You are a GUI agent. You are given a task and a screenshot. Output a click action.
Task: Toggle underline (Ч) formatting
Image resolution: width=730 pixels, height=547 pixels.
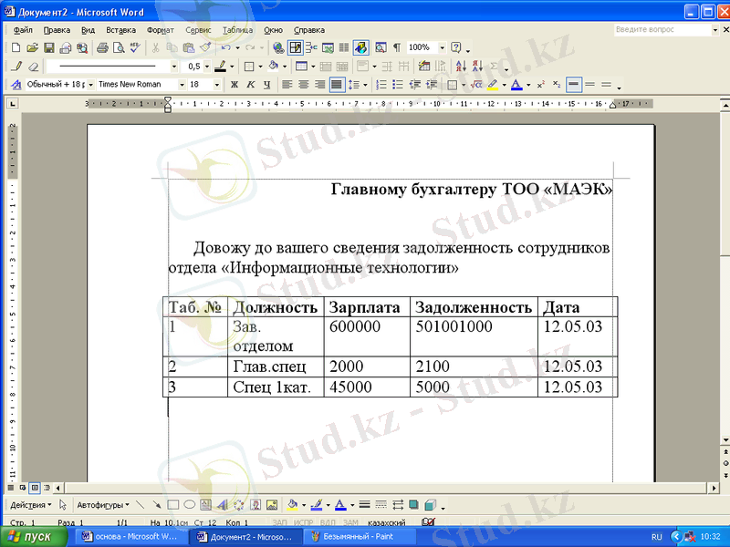266,85
